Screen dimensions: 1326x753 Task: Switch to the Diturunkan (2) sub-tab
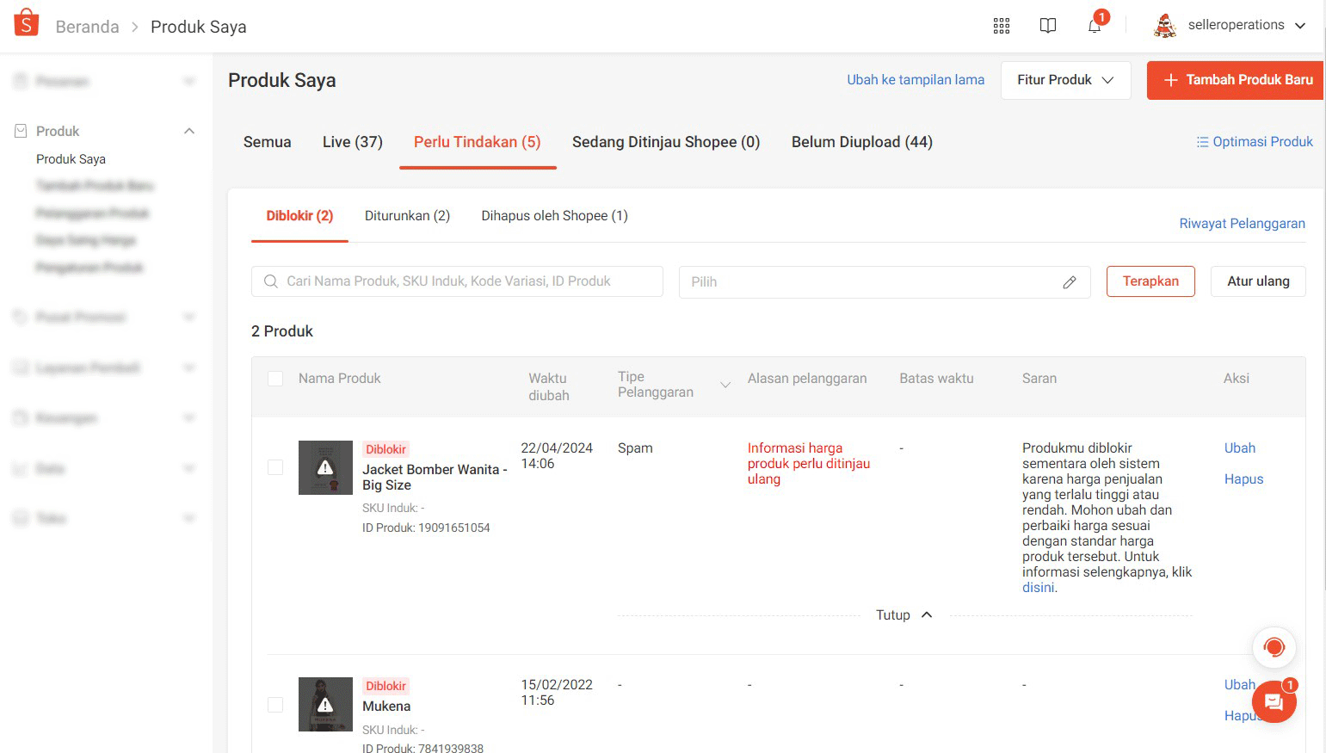coord(407,216)
